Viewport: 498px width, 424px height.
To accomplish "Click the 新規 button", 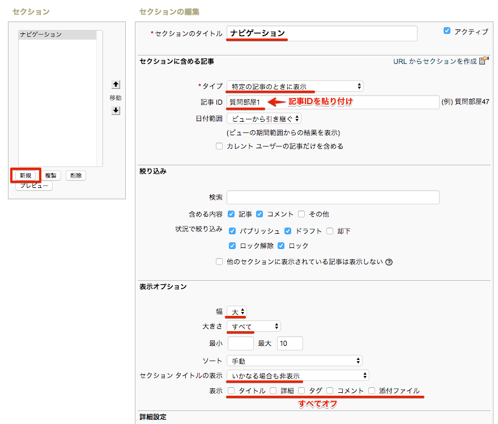I will (x=25, y=175).
